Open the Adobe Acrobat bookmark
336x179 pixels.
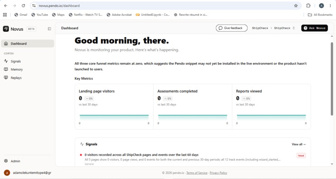click(119, 15)
